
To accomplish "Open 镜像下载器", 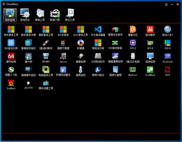I will (x=63, y=44).
